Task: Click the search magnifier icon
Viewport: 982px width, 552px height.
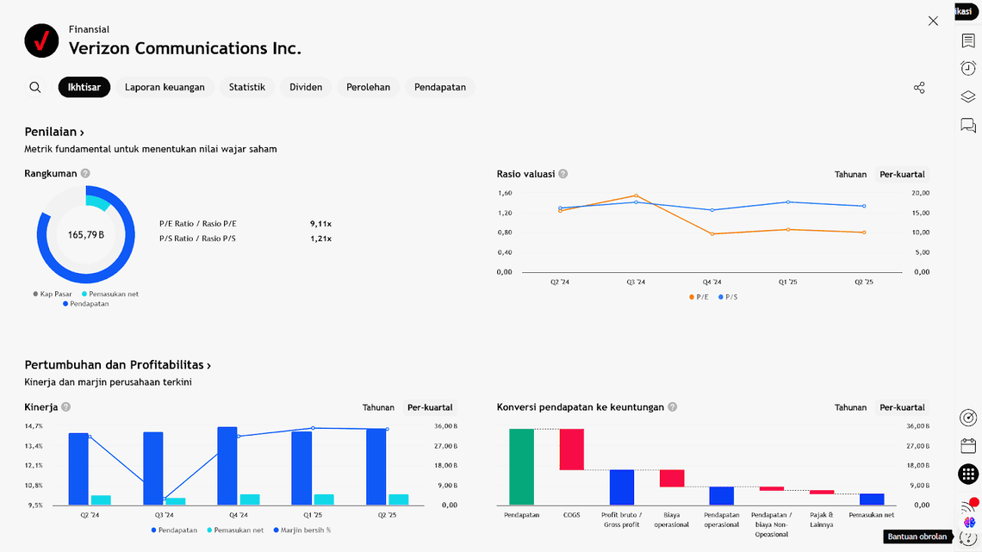Action: pos(35,87)
